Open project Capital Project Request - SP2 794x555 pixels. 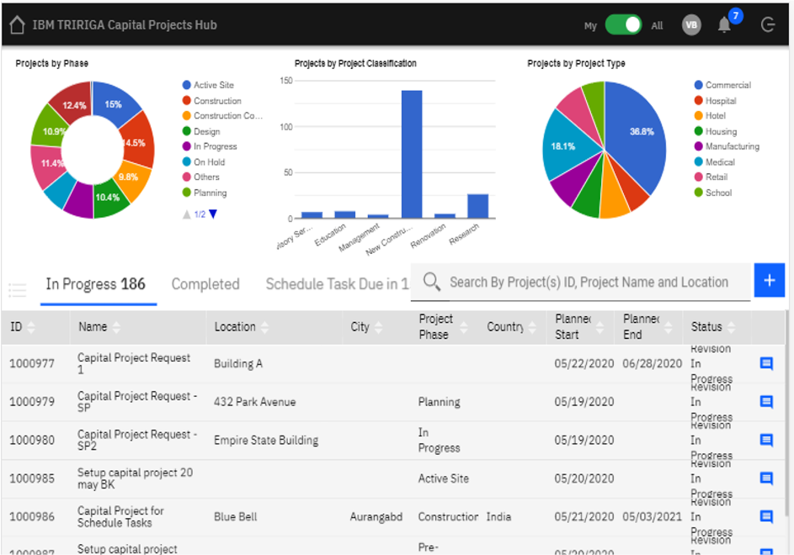pyautogui.click(x=137, y=440)
